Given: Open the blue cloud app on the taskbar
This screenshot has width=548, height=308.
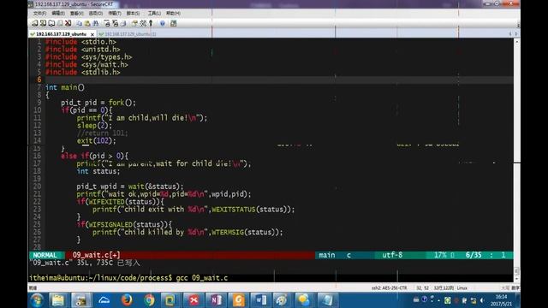Looking at the screenshot, I should tap(104, 300).
